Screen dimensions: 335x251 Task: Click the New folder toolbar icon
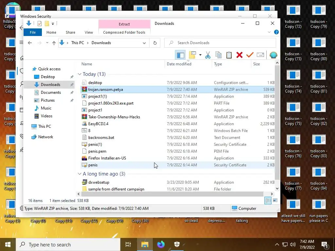(192, 55)
